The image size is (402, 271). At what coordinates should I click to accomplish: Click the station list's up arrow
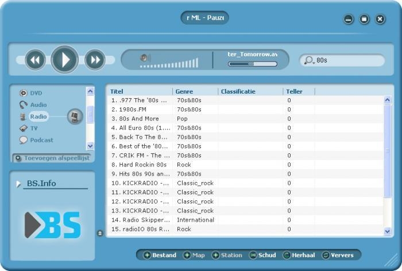388,100
